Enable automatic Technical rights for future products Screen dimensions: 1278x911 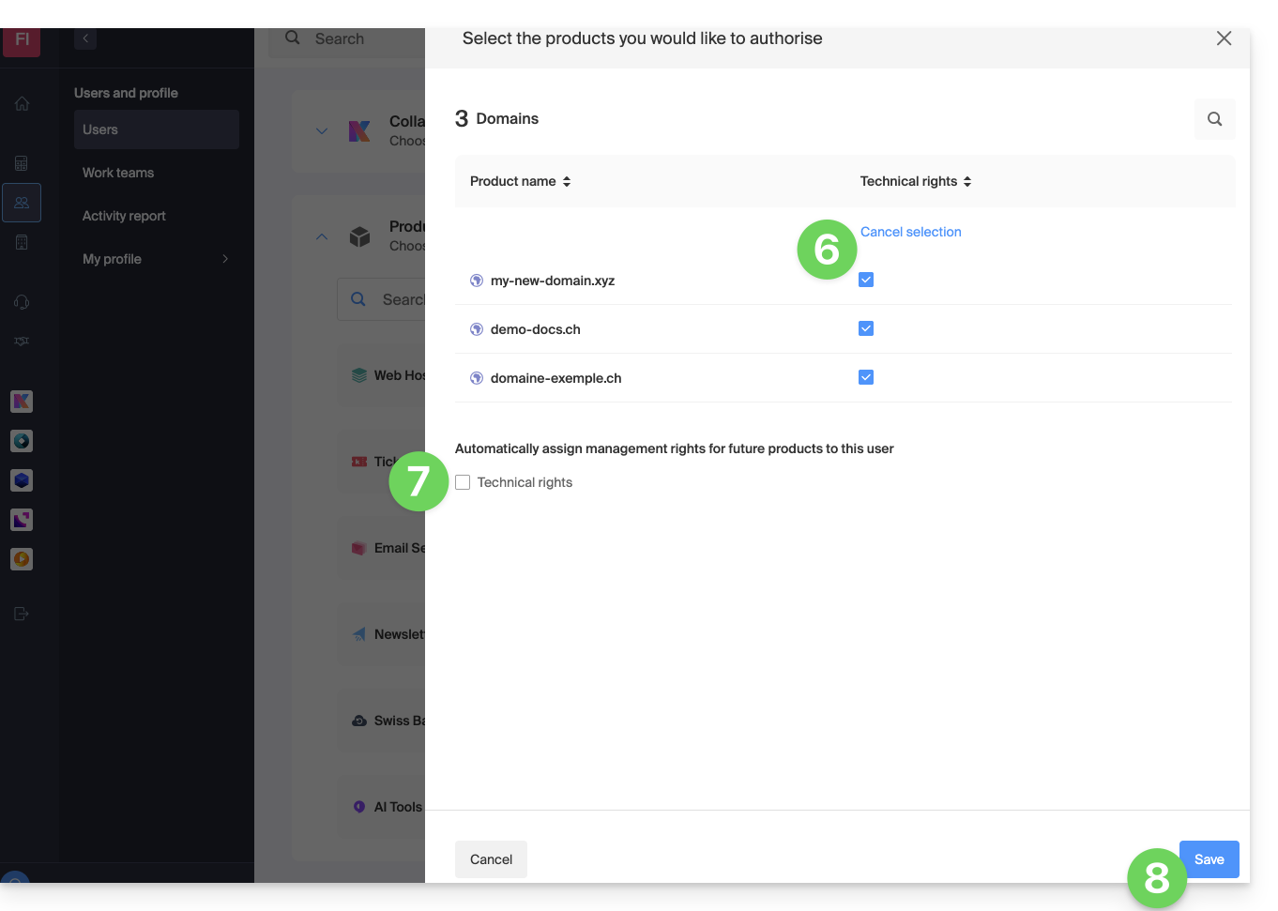pos(463,482)
